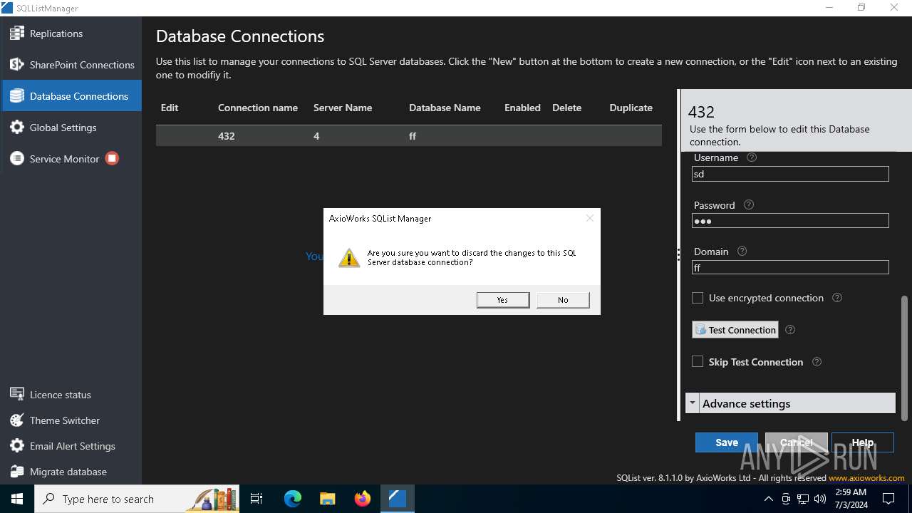This screenshot has width=912, height=513.
Task: Click the Username help icon
Action: (751, 157)
